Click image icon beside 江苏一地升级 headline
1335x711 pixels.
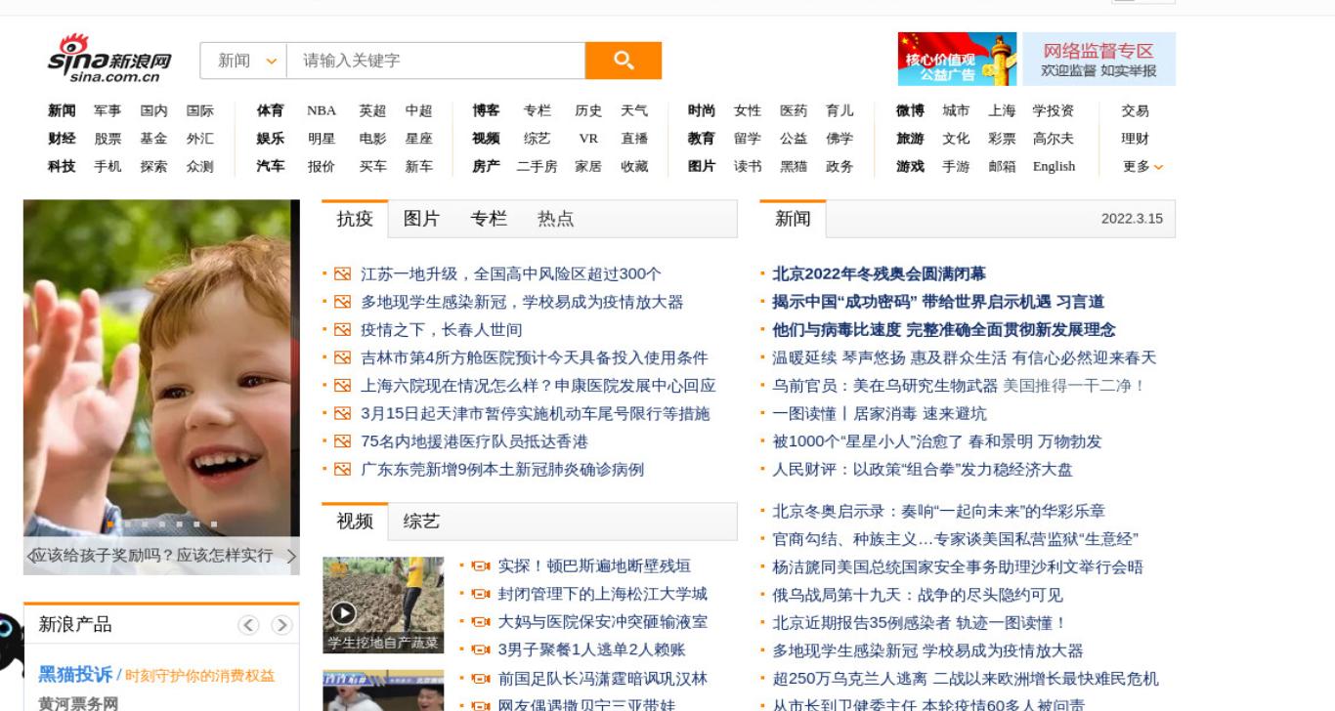pos(342,274)
